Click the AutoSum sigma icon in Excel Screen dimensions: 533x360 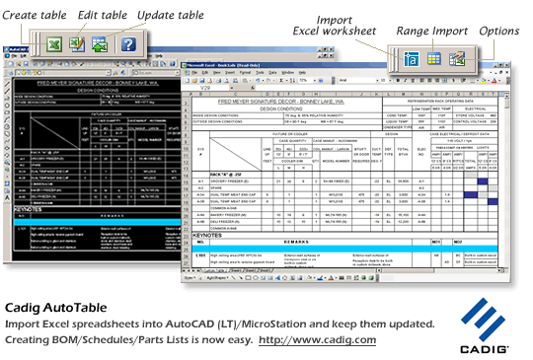pyautogui.click(x=281, y=81)
